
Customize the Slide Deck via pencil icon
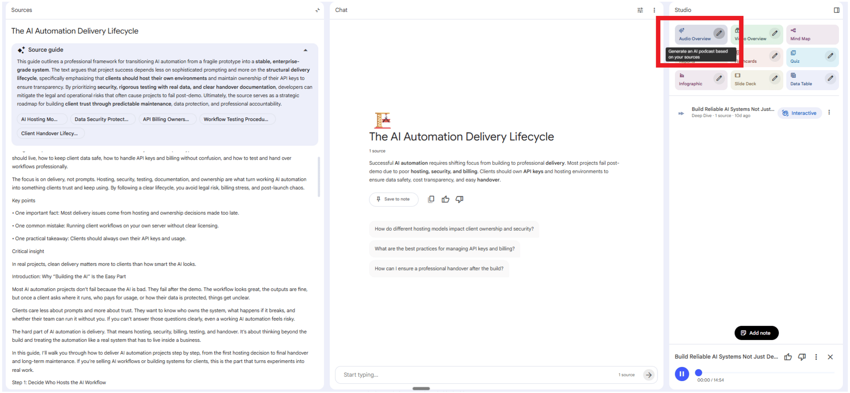(775, 78)
